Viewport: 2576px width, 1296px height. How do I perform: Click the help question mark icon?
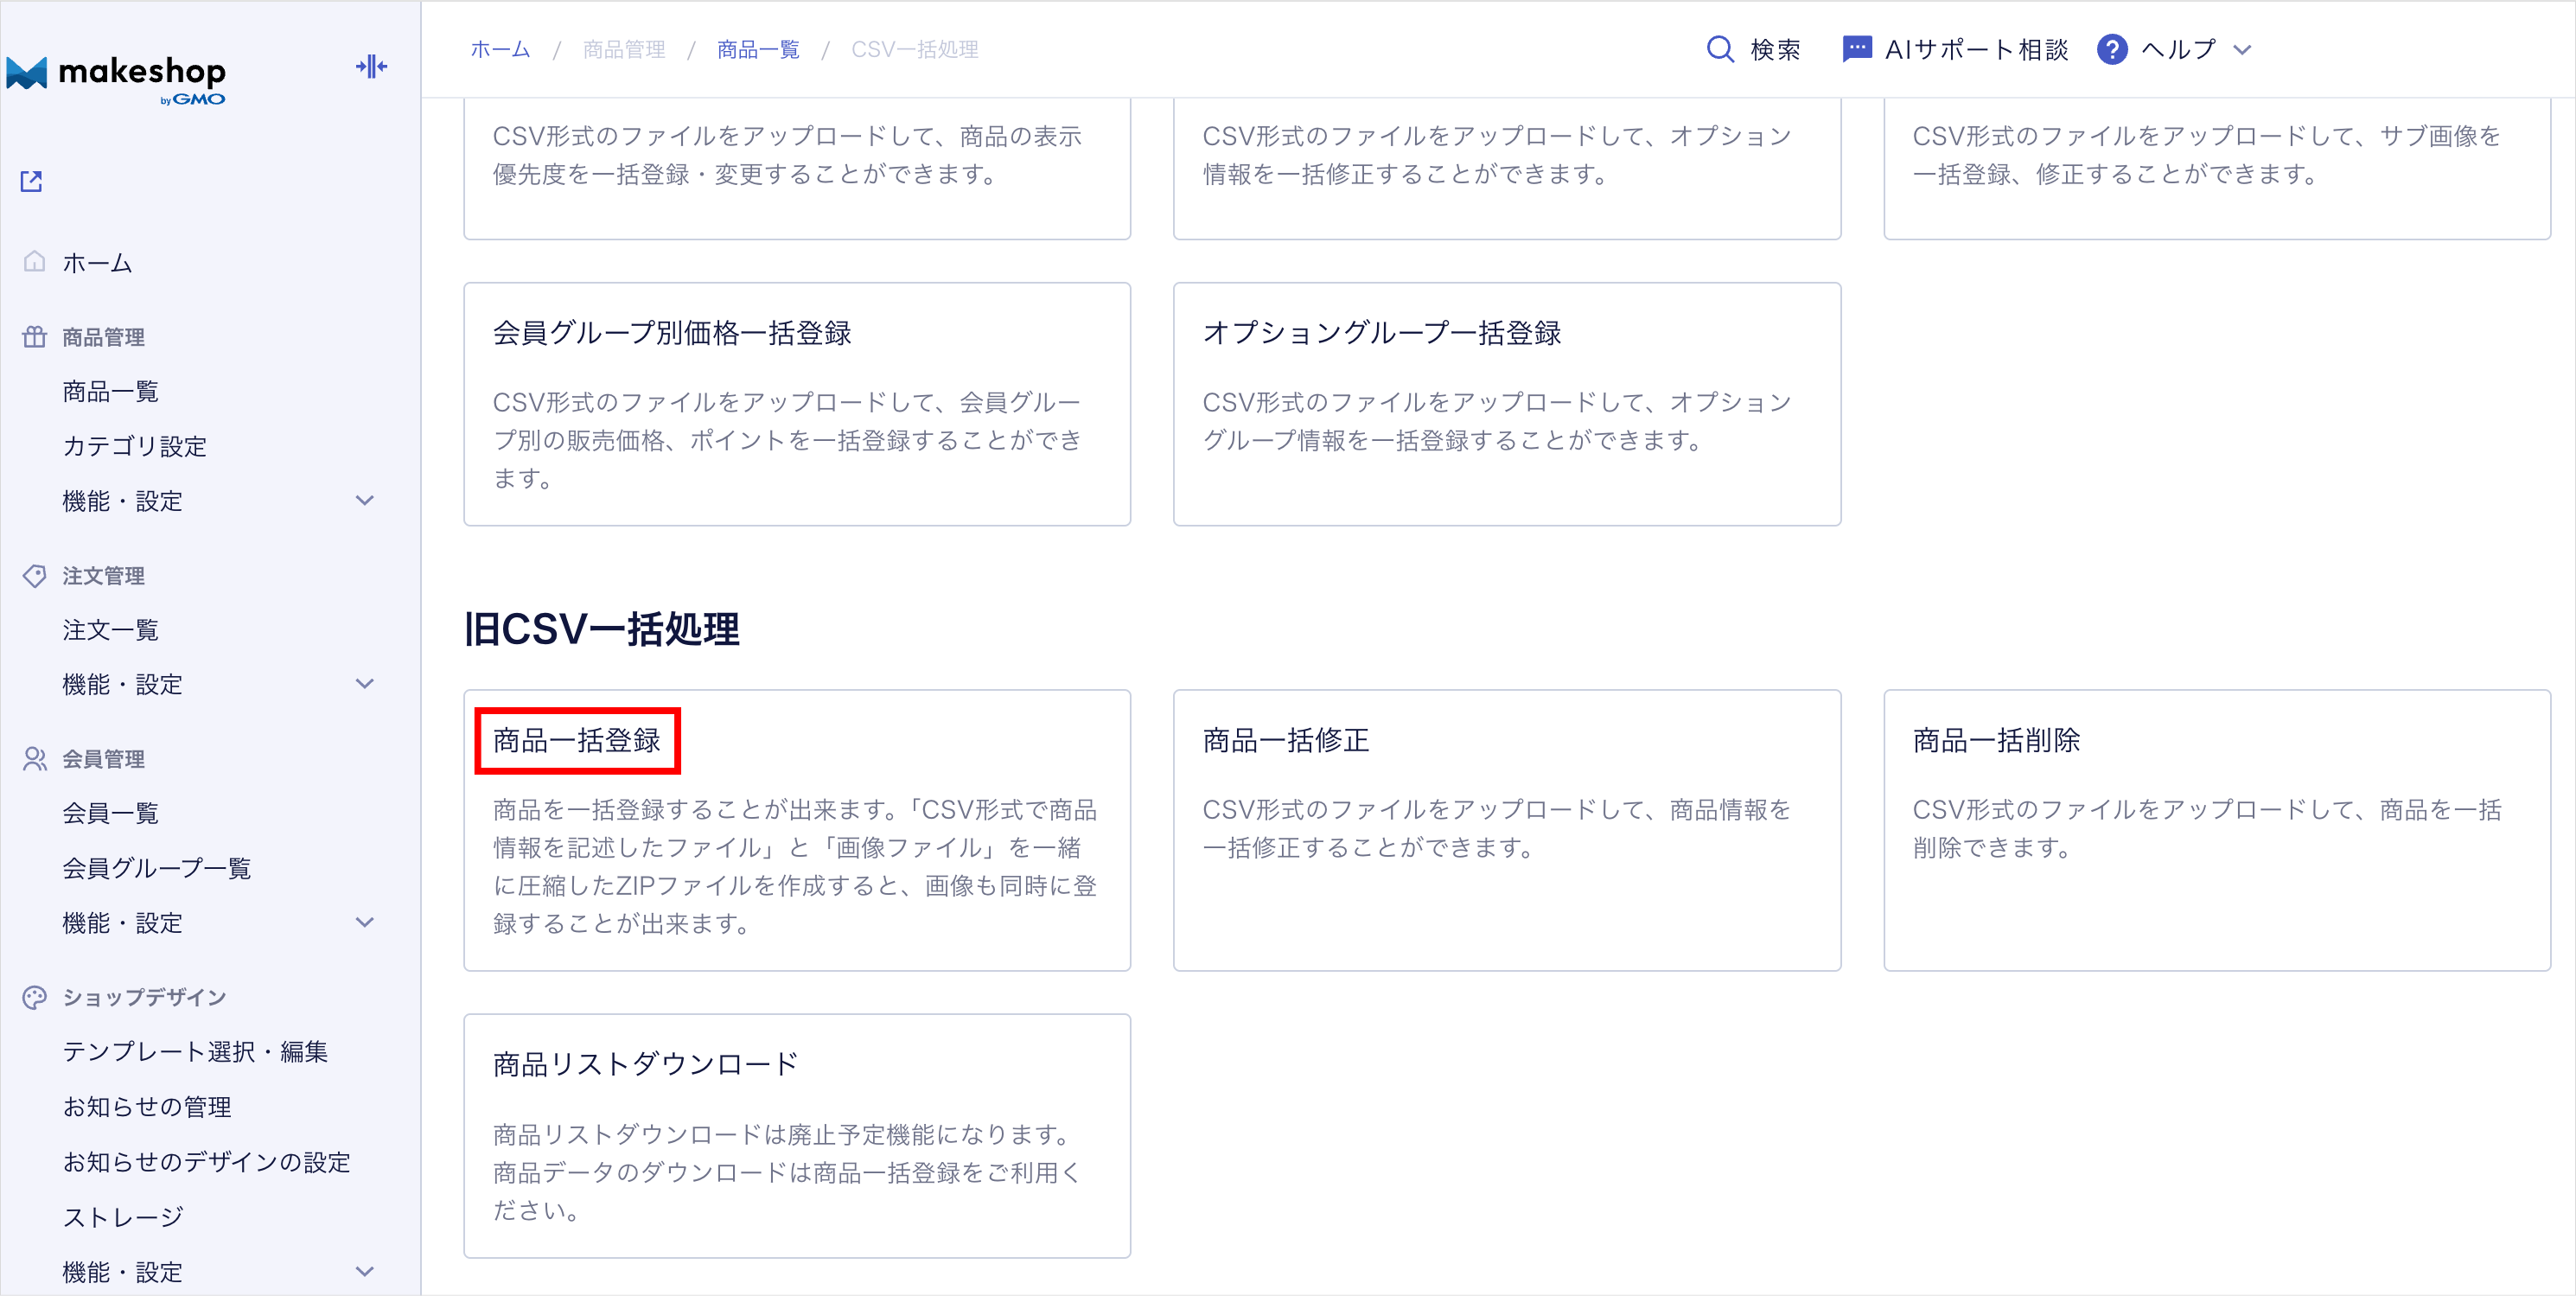tap(2111, 49)
